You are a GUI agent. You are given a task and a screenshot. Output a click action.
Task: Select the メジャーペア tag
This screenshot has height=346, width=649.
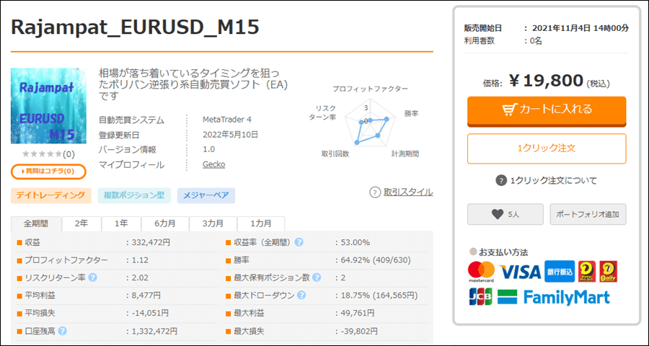click(206, 195)
